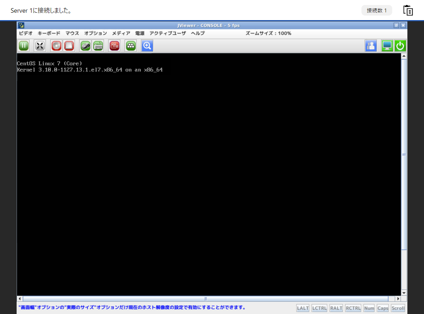Click the mouse settings toolbar icon
The width and height of the screenshot is (424, 314).
(x=85, y=46)
